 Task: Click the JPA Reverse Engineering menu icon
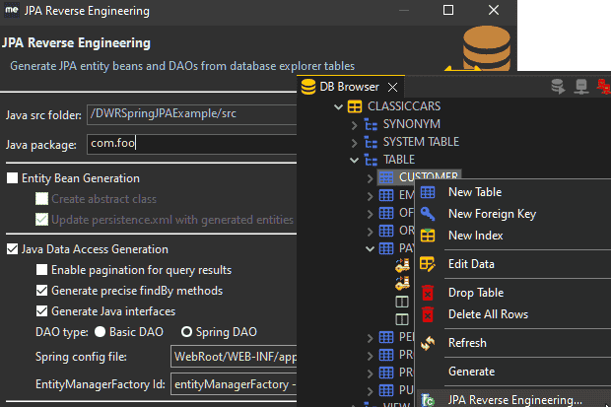click(x=428, y=400)
